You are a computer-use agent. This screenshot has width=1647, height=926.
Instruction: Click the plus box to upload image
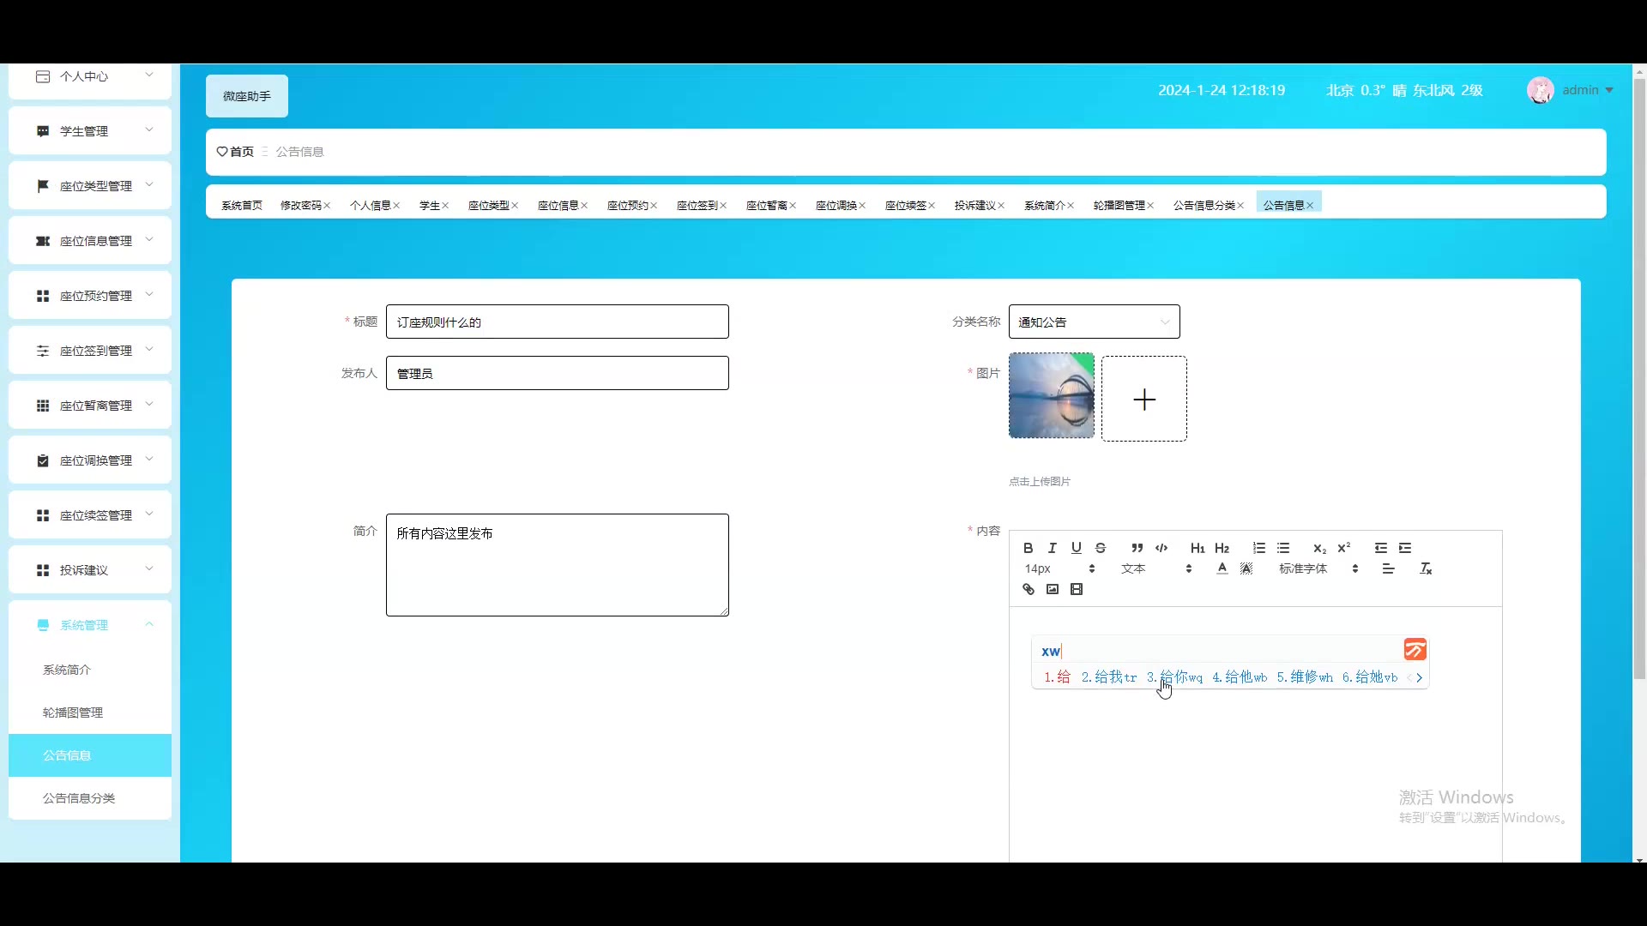(1143, 399)
